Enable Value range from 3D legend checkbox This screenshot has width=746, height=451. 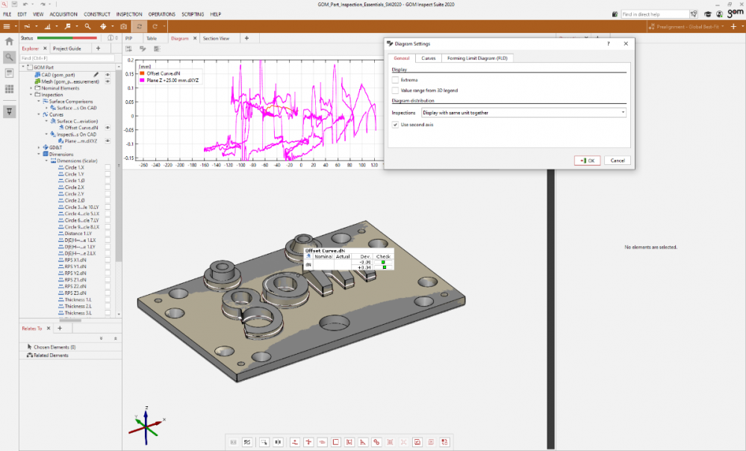pos(395,90)
